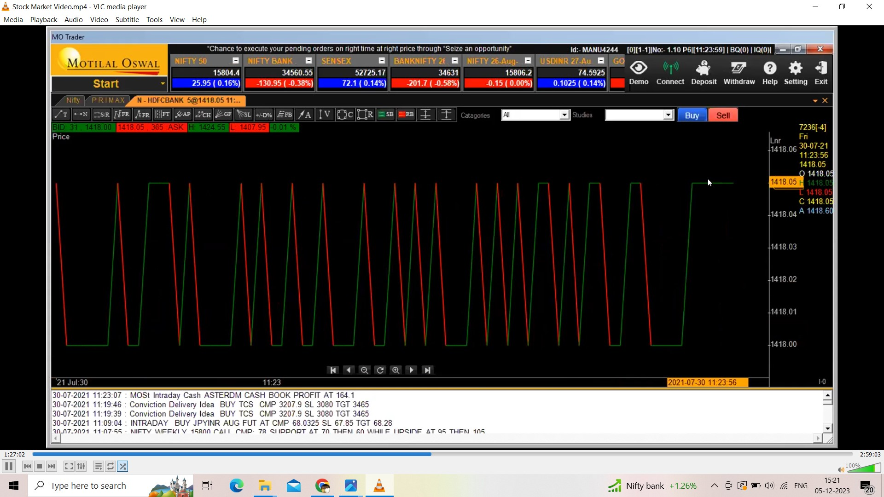This screenshot has width=884, height=497.
Task: Select the AP pitchfork tool
Action: [x=183, y=115]
